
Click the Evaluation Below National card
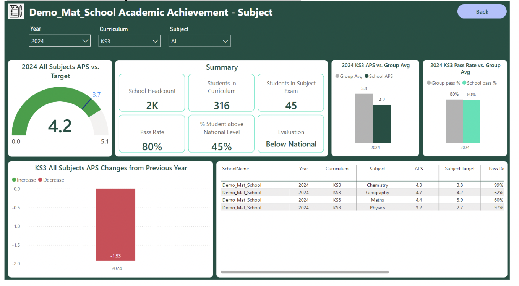(291, 134)
